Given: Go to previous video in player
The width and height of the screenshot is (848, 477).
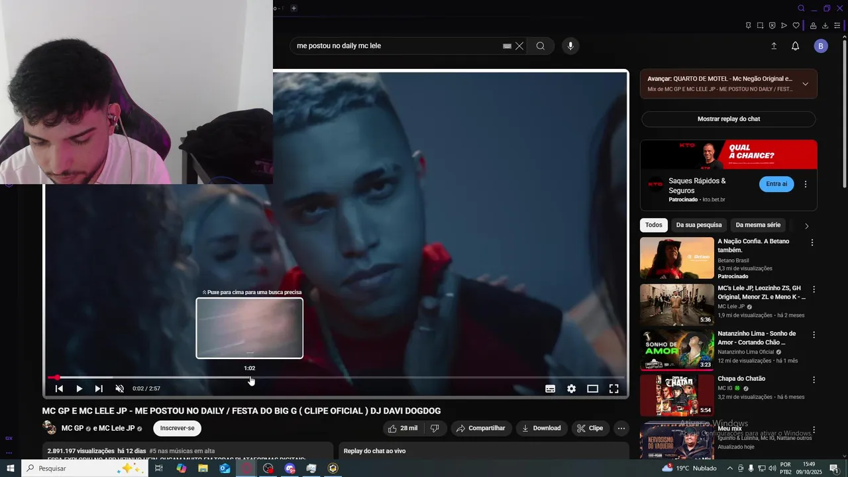Looking at the screenshot, I should [x=59, y=389].
